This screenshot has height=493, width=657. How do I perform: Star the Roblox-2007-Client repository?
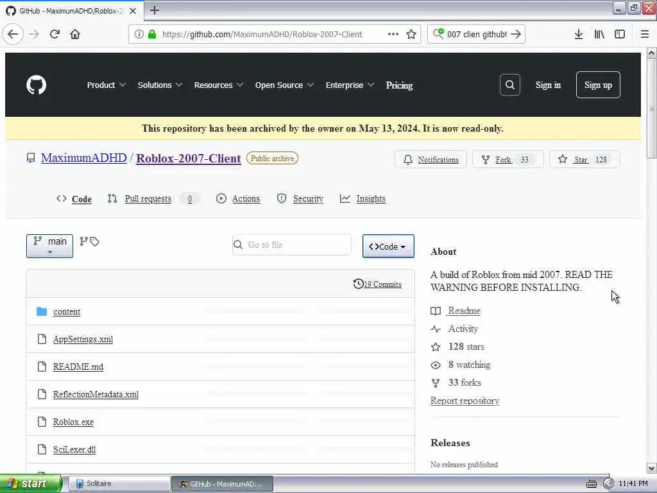tap(584, 159)
